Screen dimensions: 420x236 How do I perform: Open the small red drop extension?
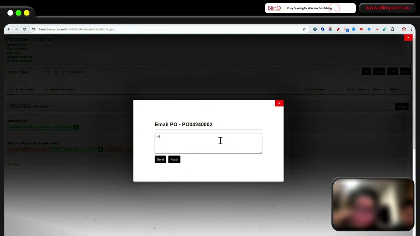377,29
